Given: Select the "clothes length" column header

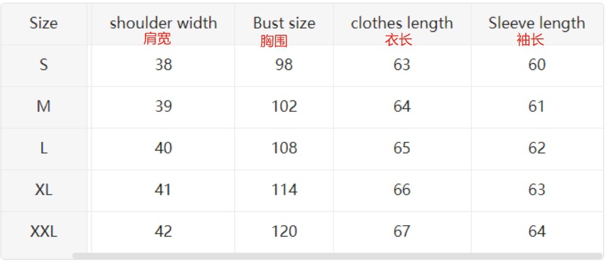Looking at the screenshot, I should (401, 23).
